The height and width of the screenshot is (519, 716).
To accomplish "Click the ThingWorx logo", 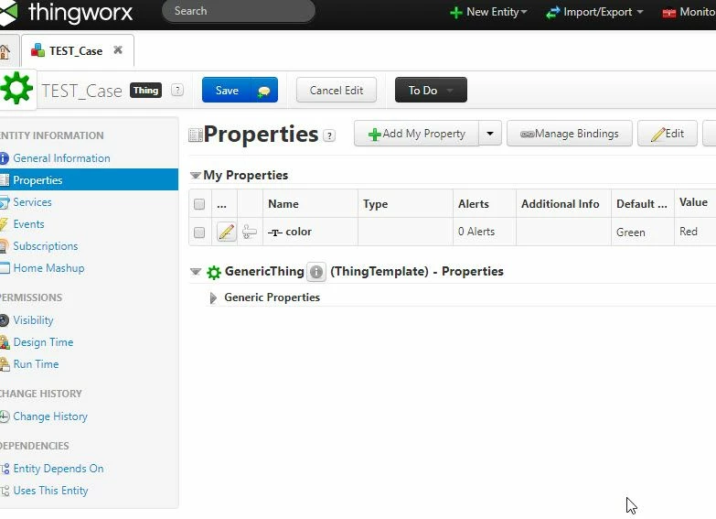I will (x=66, y=12).
